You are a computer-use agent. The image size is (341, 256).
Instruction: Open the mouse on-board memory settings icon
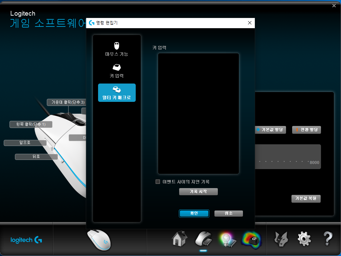(204, 239)
